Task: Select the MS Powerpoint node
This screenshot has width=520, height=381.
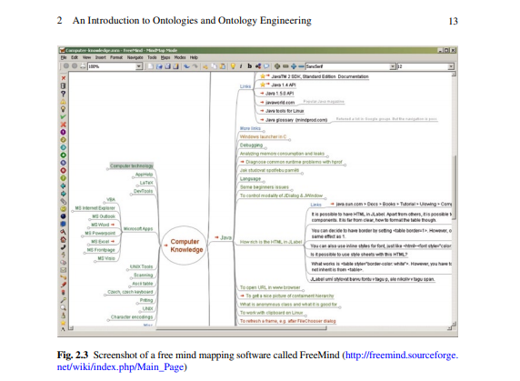Action: pyautogui.click(x=100, y=233)
